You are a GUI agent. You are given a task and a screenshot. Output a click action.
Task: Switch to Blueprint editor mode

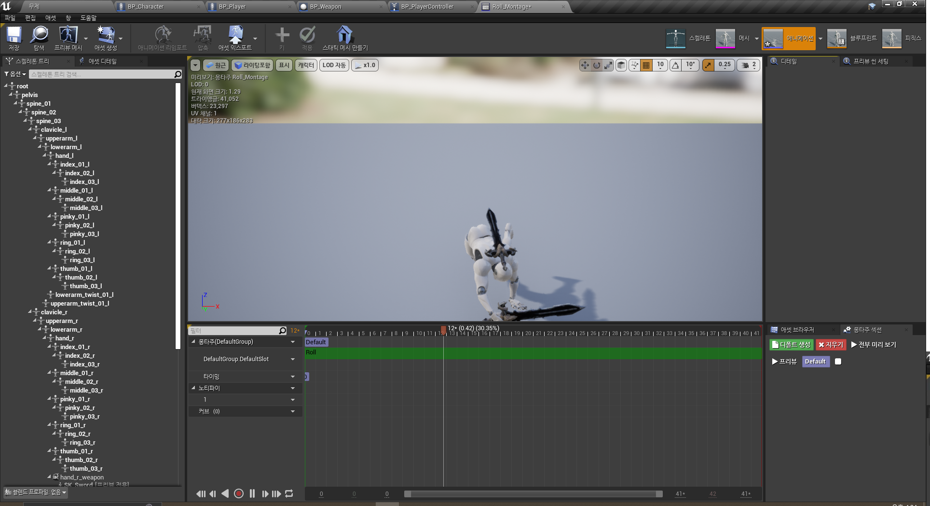[852, 39]
